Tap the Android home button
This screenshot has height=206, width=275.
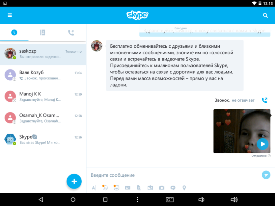(73, 199)
